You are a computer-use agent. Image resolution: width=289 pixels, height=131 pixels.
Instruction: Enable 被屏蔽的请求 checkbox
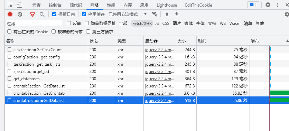point(54,31)
